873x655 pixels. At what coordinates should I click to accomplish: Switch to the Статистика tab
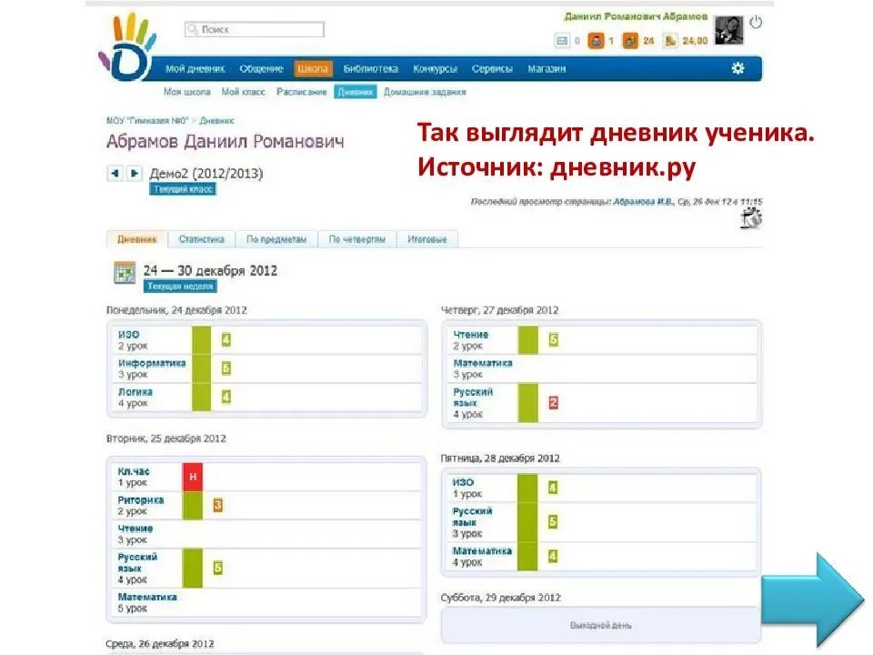coord(202,239)
